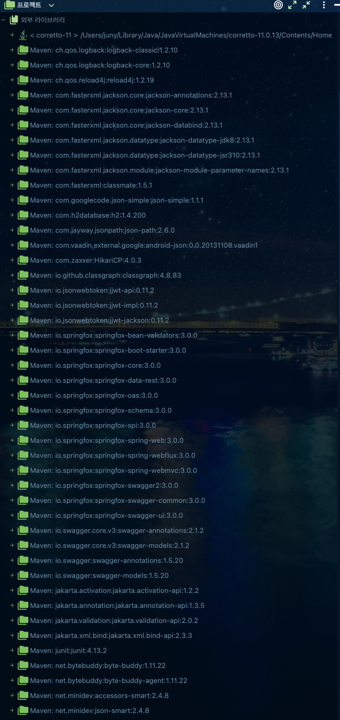Click the folder icon for springfox-bean-validators
The width and height of the screenshot is (340, 720).
[23, 335]
